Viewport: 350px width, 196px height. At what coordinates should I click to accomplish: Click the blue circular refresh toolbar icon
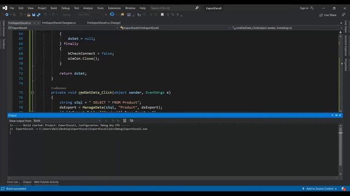[112, 15]
